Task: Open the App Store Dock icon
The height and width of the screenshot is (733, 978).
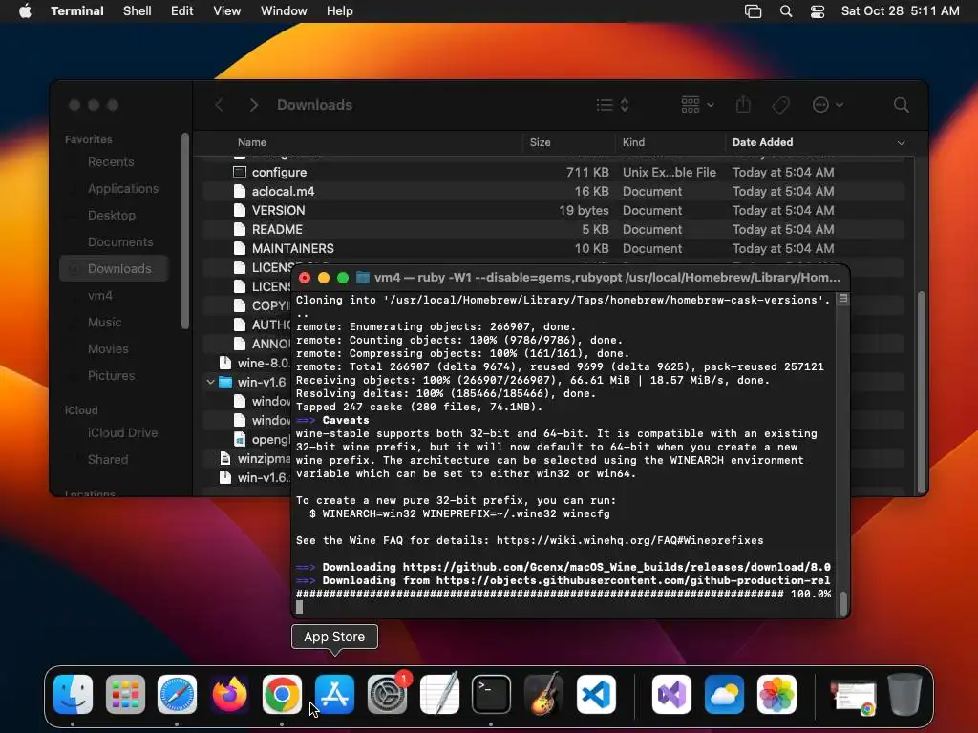Action: pos(335,694)
